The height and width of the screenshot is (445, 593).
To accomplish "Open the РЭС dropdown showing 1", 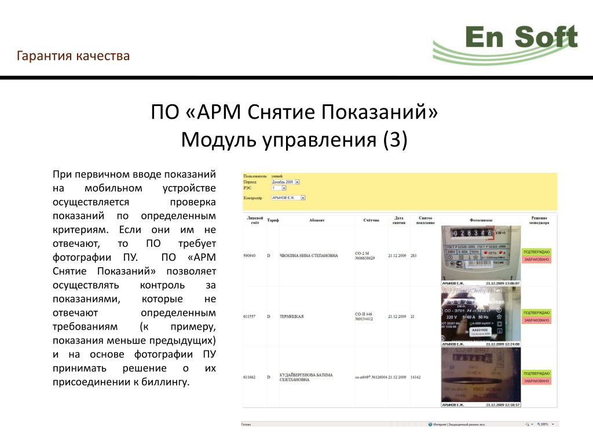I will tap(279, 188).
